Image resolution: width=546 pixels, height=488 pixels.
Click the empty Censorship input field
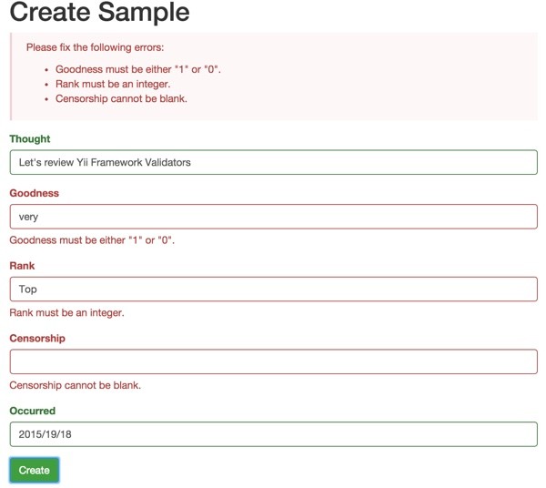click(x=273, y=361)
